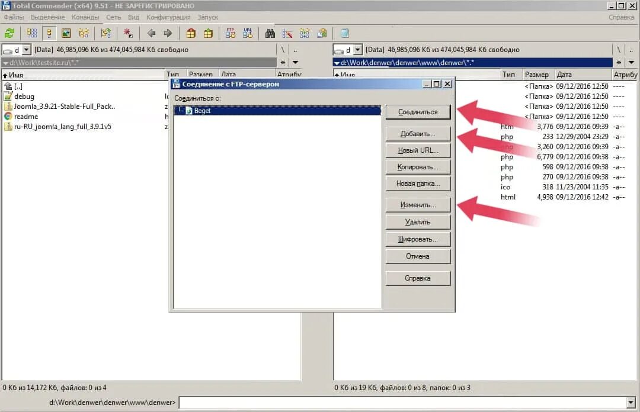The height and width of the screenshot is (412, 640).
Task: Click the command line input field
Action: pyautogui.click(x=402, y=403)
